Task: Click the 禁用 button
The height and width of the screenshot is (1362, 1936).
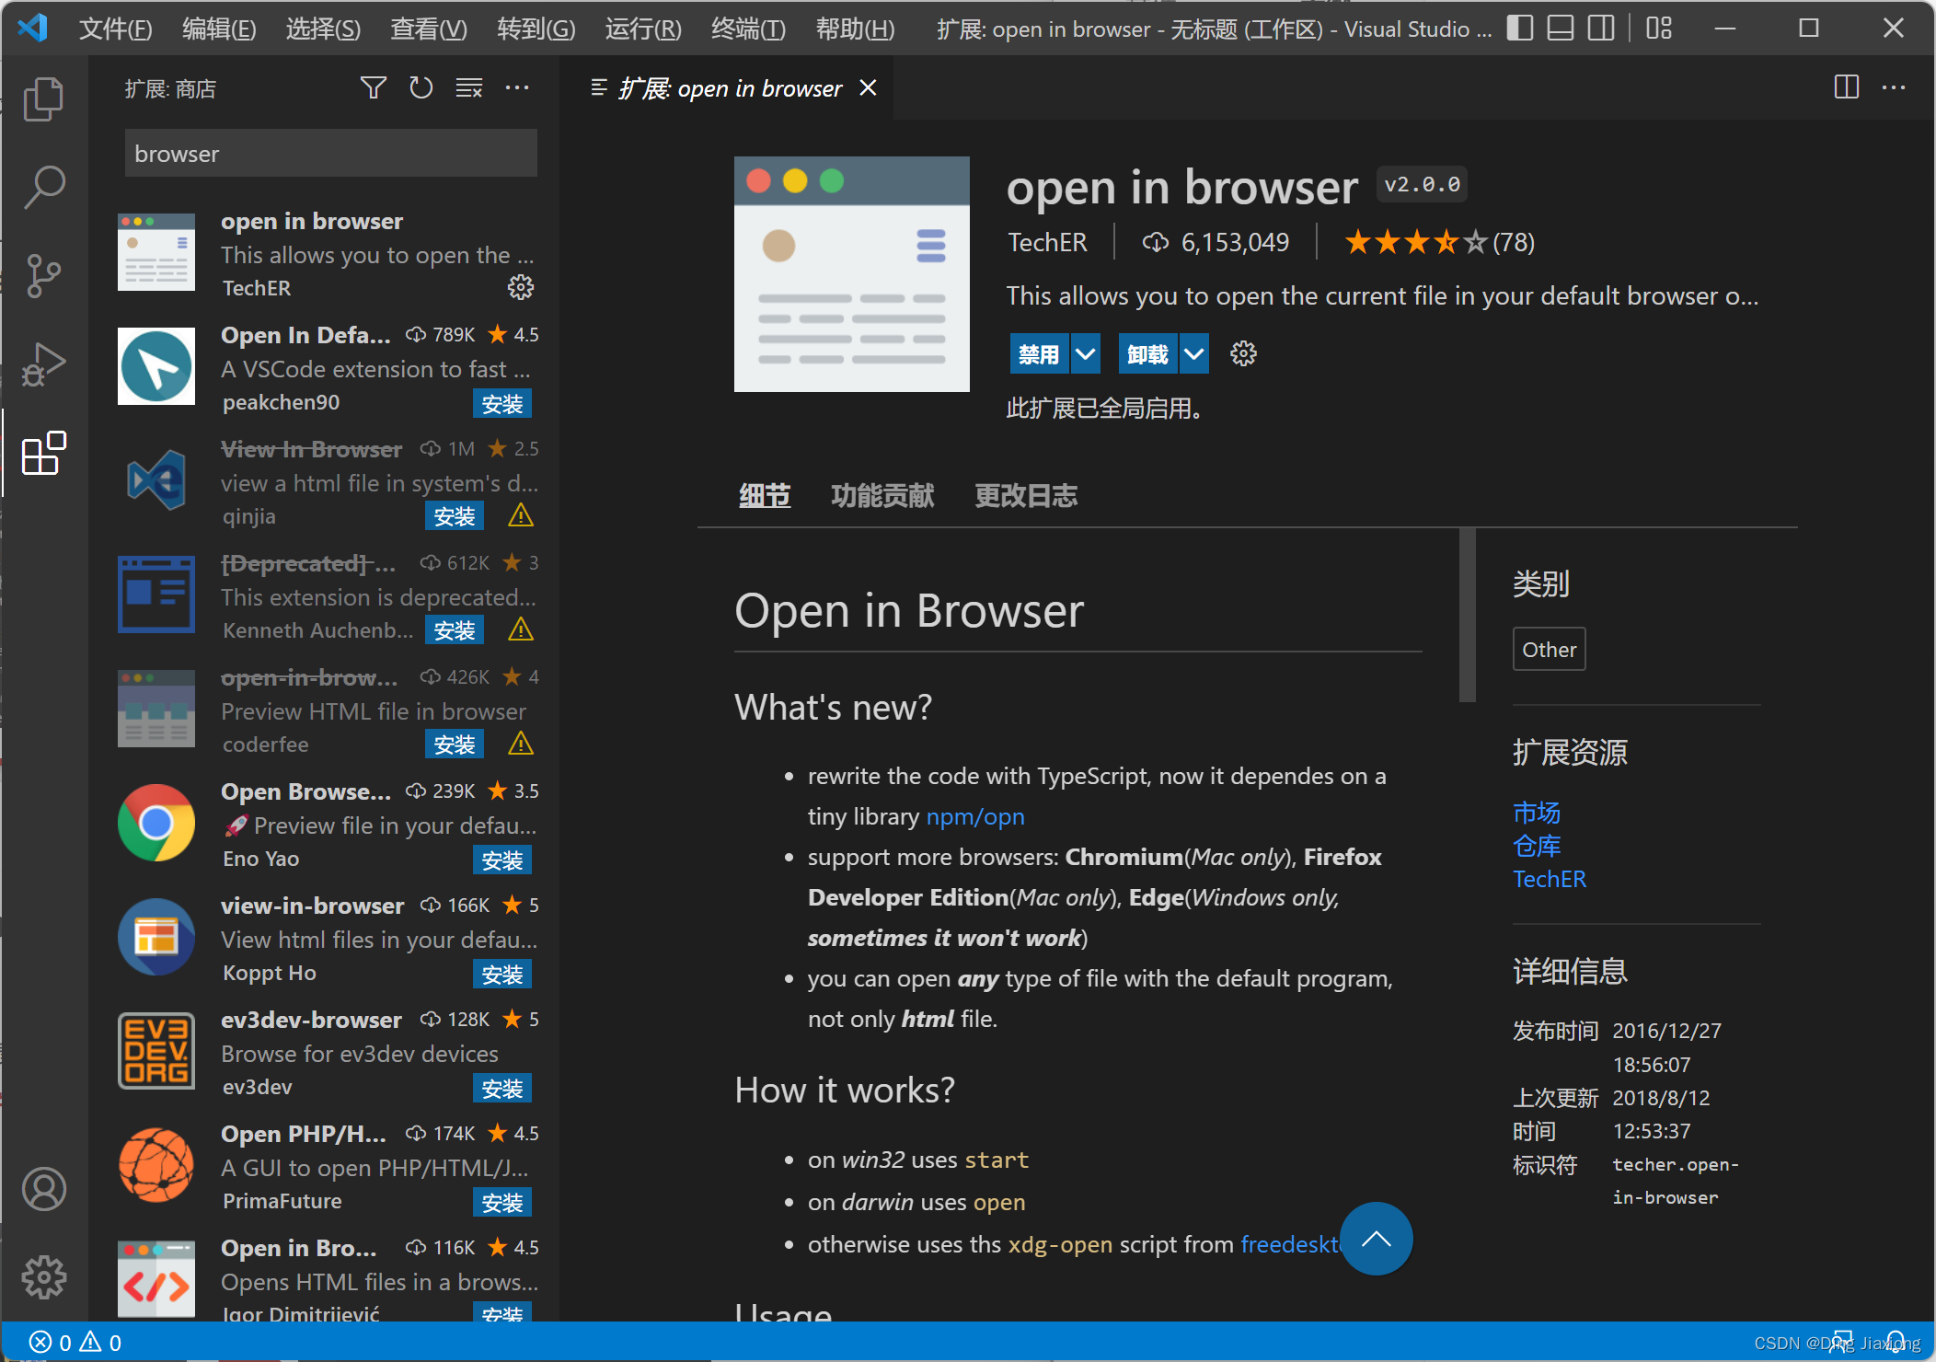Action: (1040, 354)
